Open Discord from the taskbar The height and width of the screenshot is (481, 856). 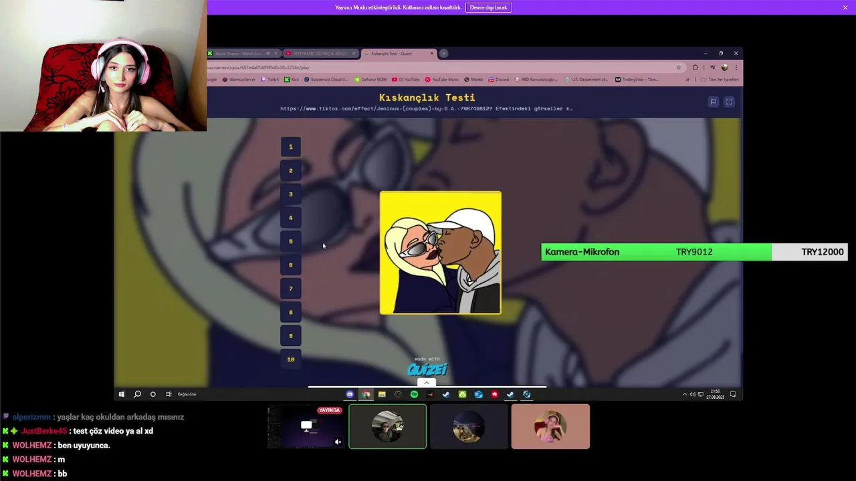point(350,394)
